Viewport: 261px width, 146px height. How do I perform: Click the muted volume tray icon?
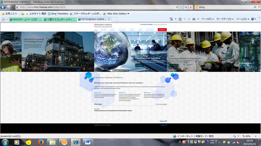pos(238,142)
